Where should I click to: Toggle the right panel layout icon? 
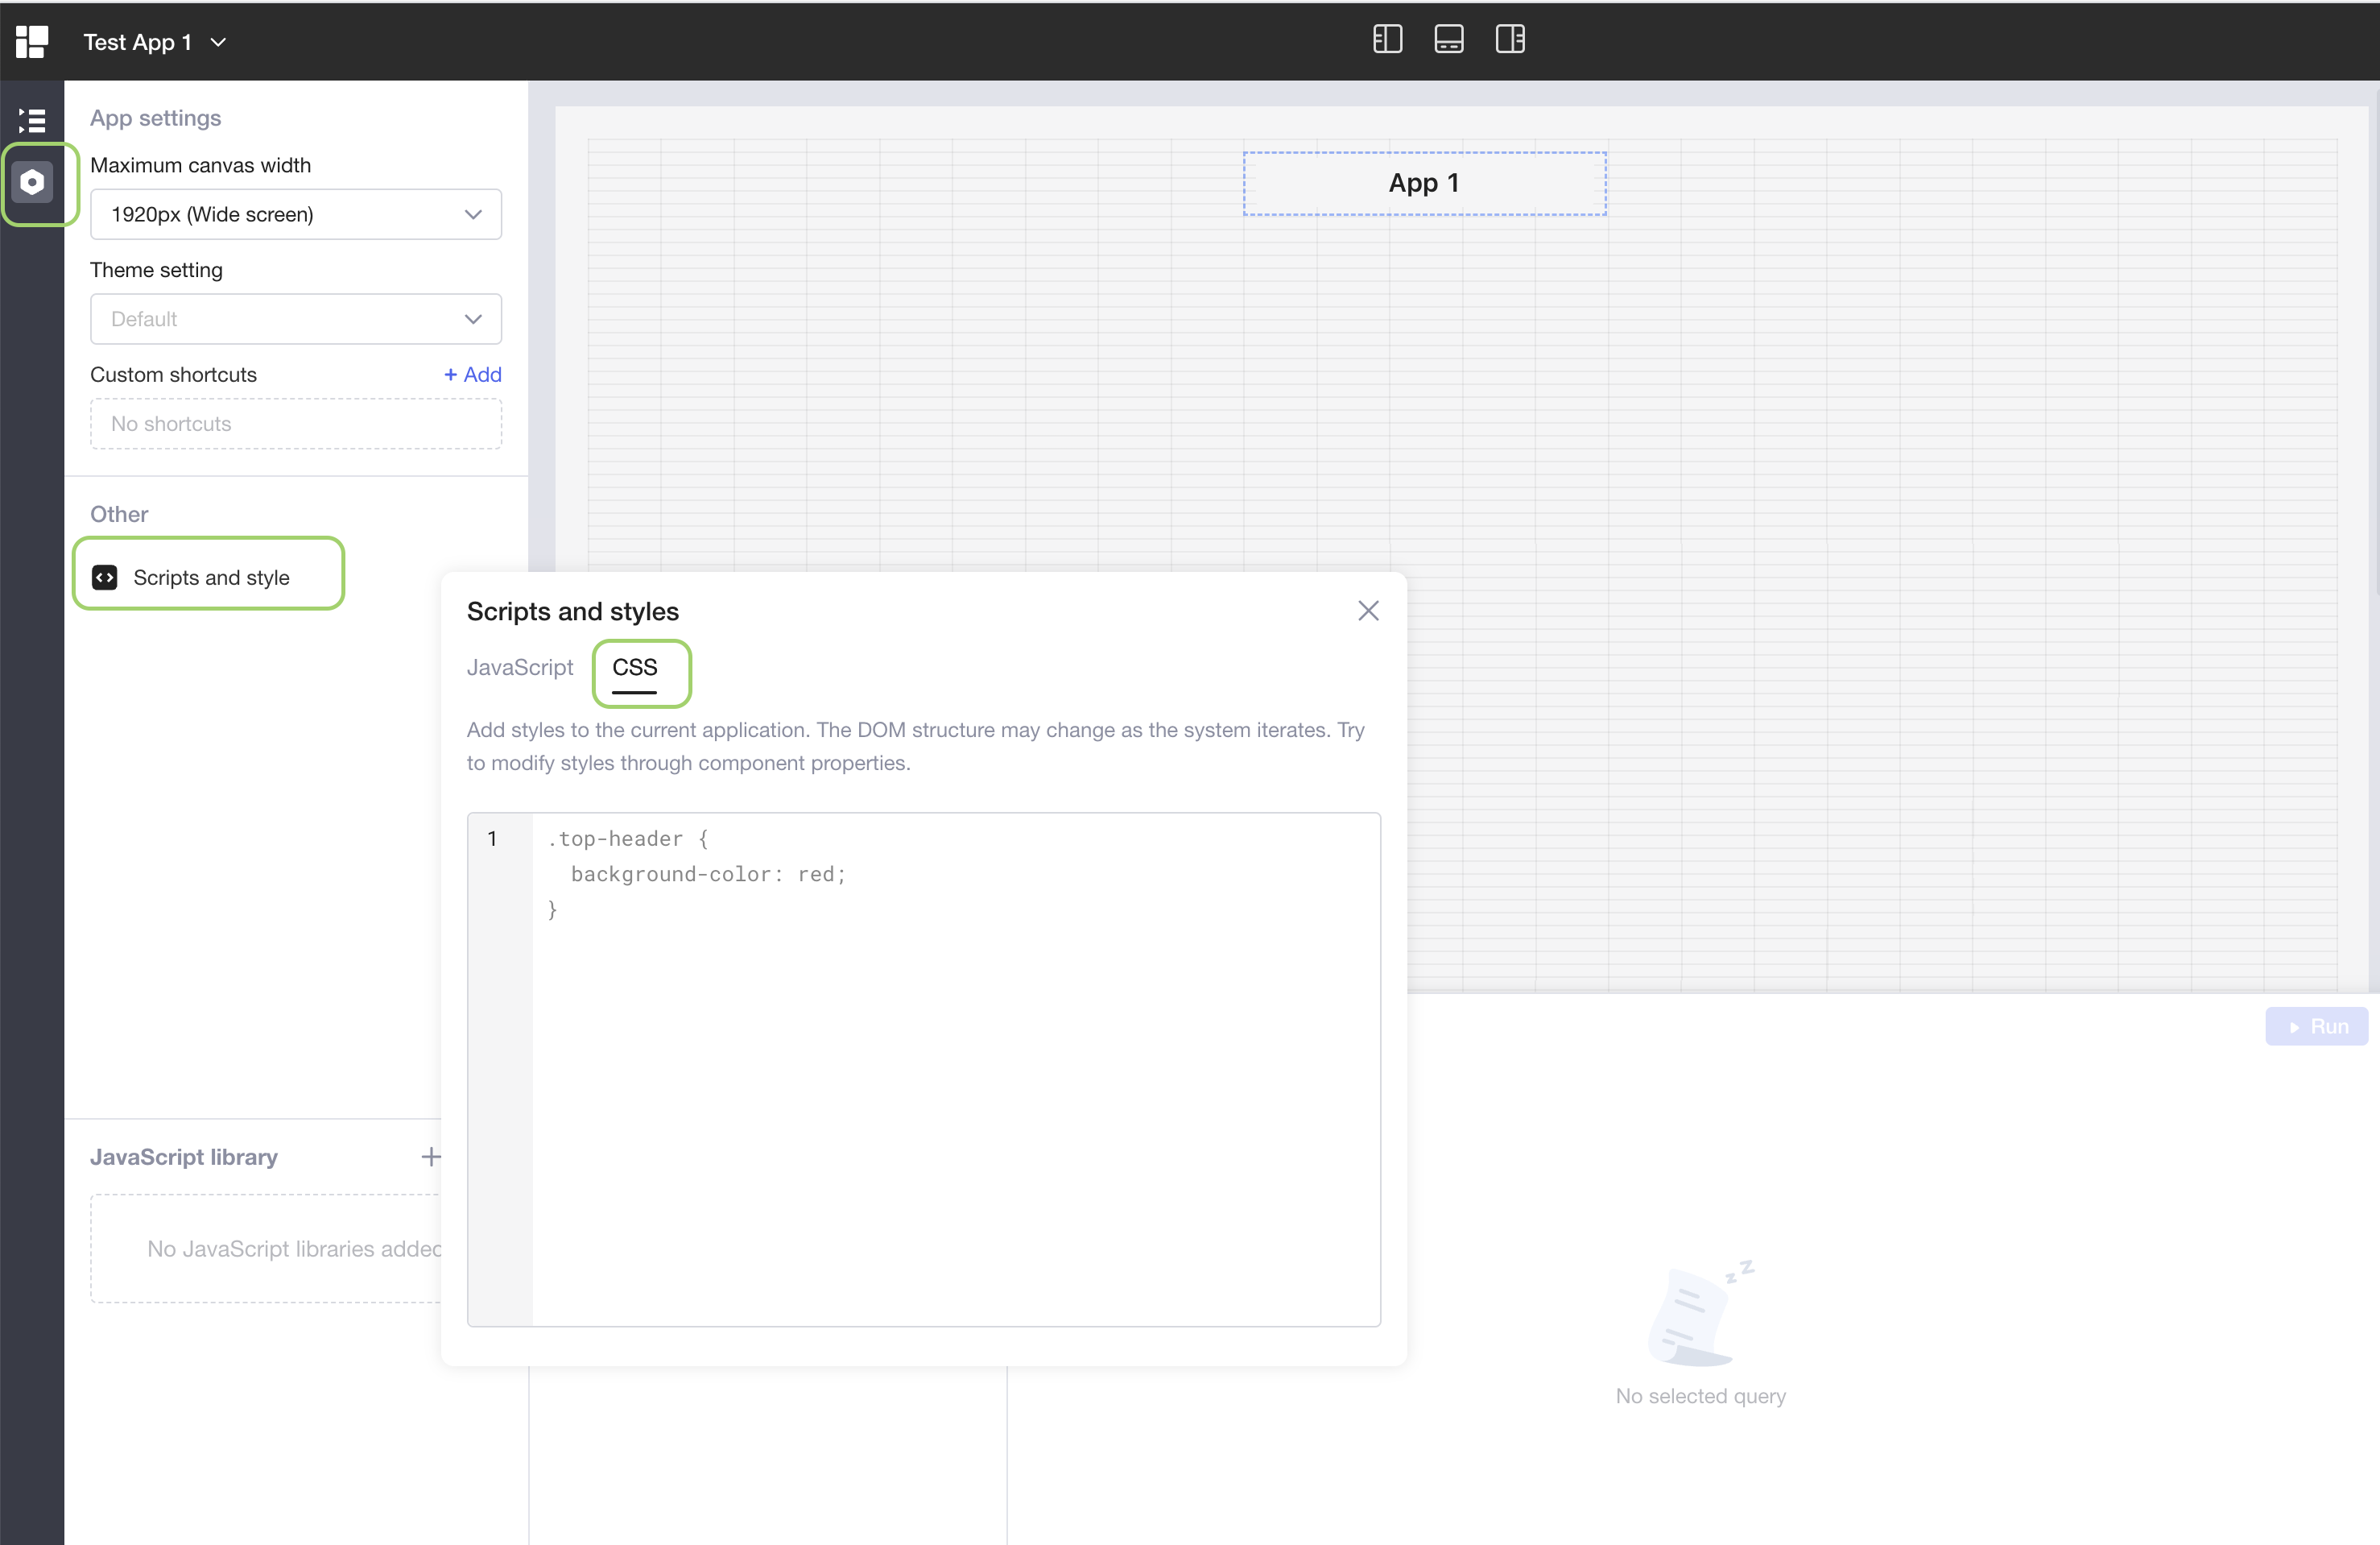pyautogui.click(x=1509, y=40)
